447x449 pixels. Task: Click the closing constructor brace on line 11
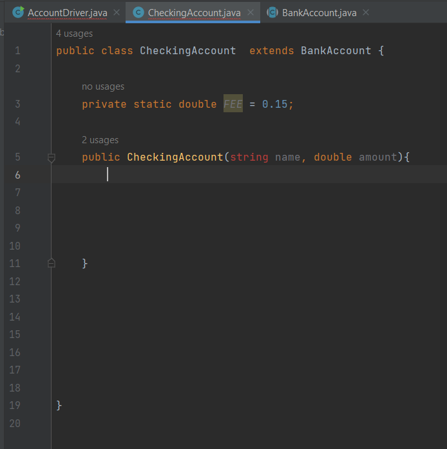[84, 263]
